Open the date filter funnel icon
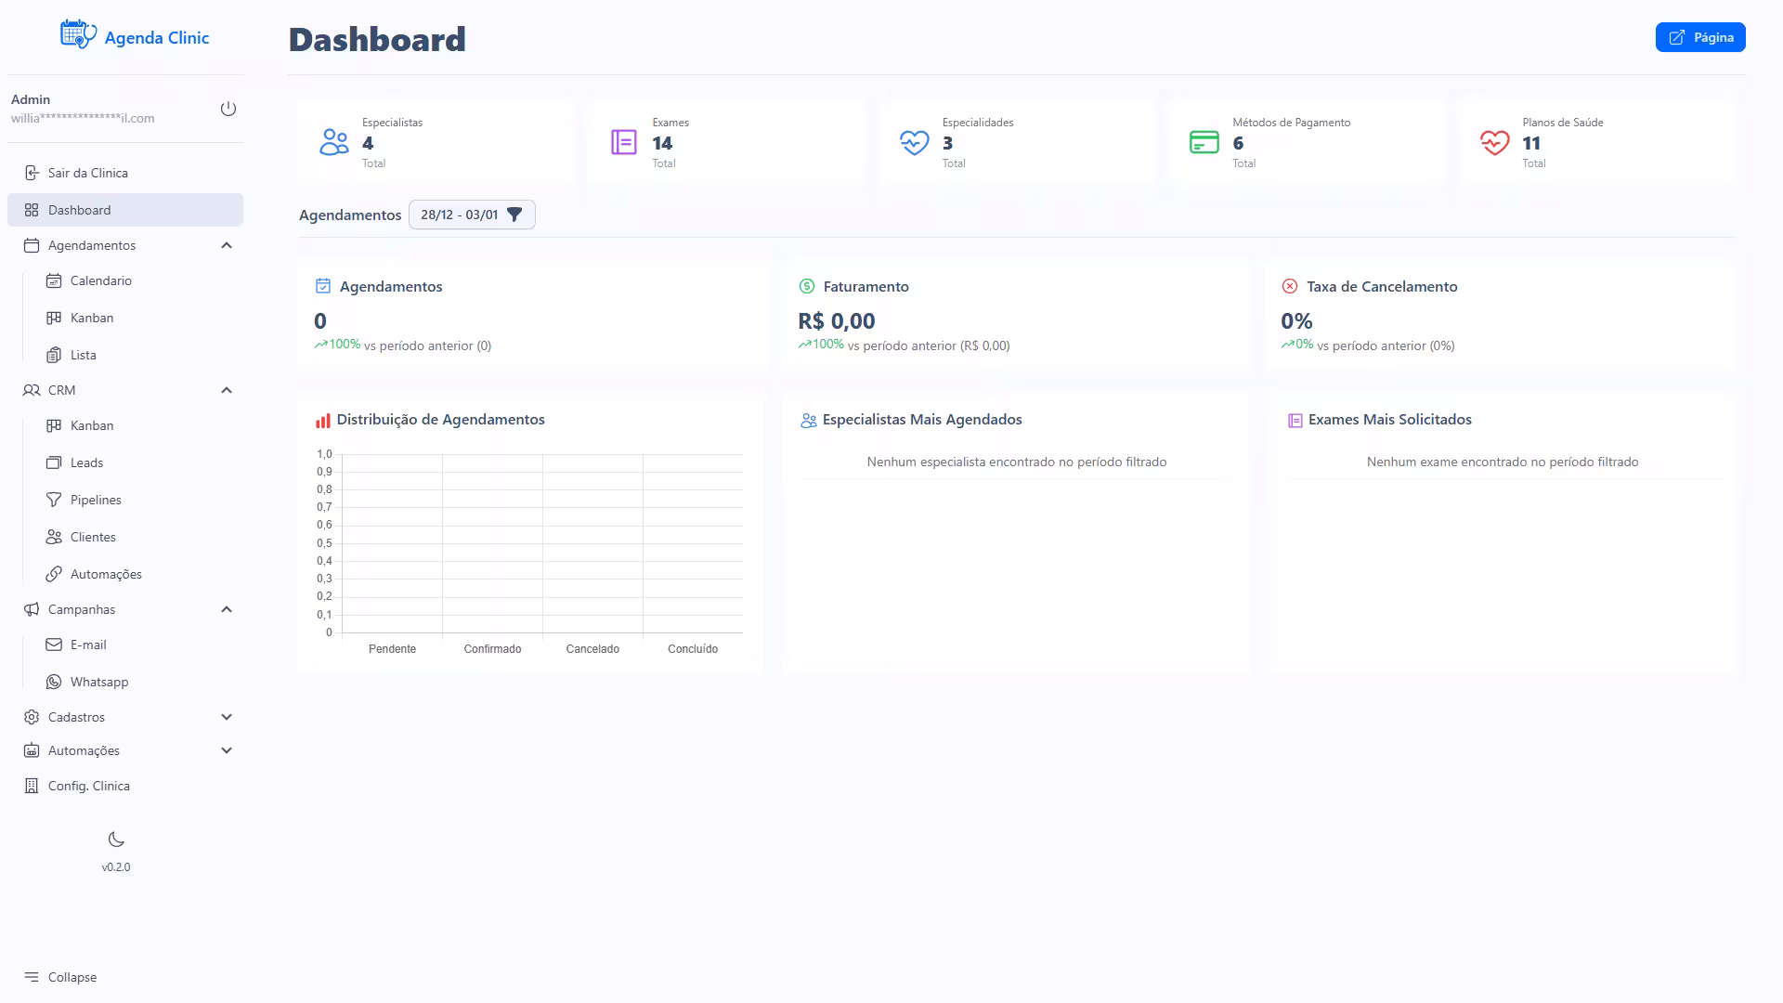Screen dimensions: 1783x1003 click(x=514, y=215)
